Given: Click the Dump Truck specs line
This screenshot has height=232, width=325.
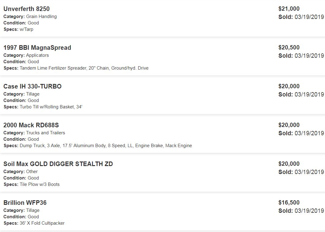Looking at the screenshot, I should tap(105, 146).
